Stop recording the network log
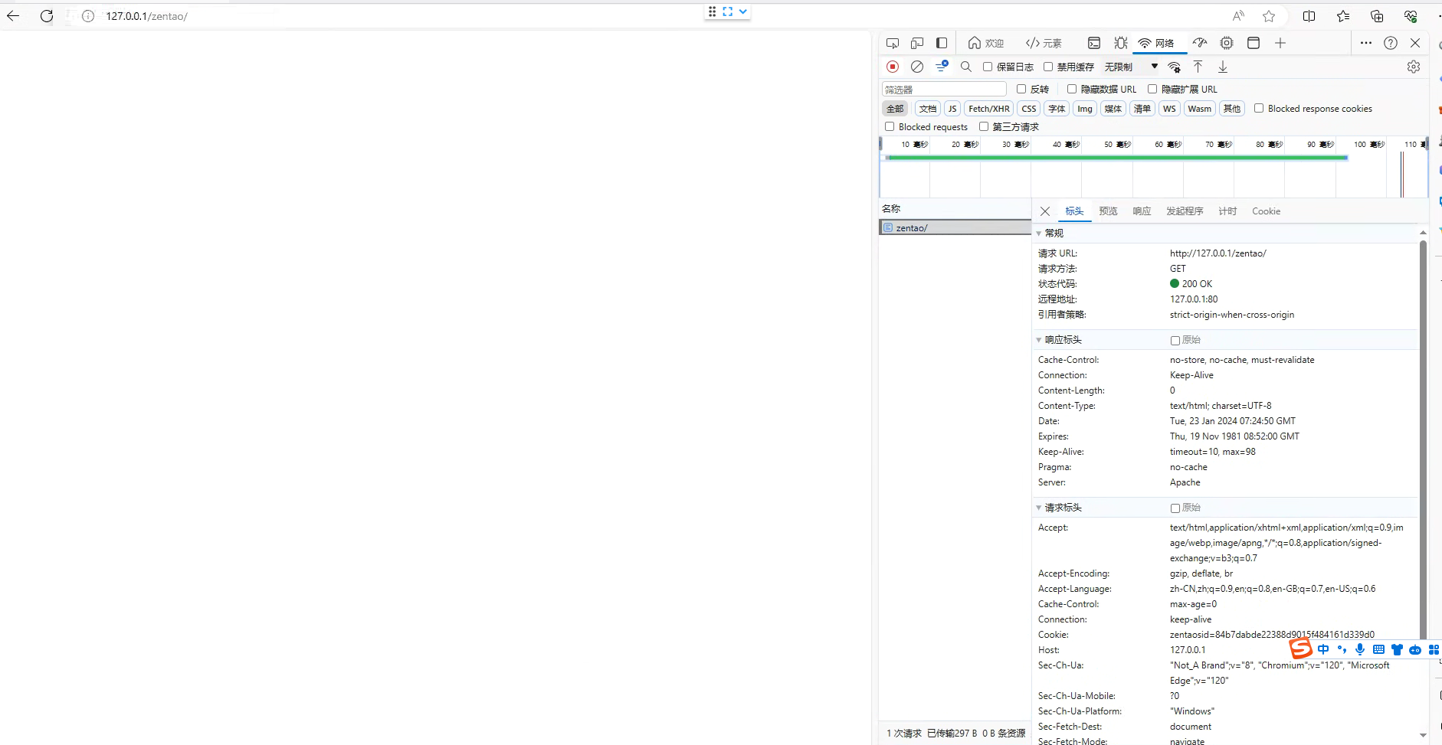Screen dimensions: 1442x745 click(x=893, y=67)
